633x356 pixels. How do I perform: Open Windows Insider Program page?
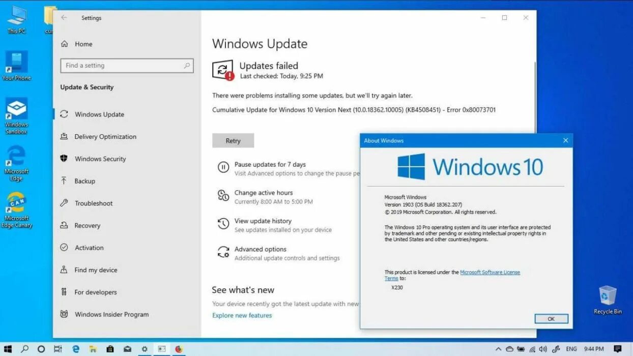coord(111,314)
